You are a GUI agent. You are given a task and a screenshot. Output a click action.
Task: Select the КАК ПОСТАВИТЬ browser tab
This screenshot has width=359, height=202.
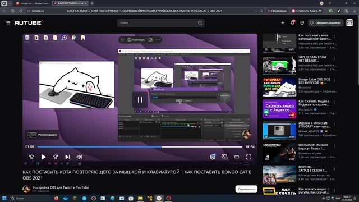[68, 3]
